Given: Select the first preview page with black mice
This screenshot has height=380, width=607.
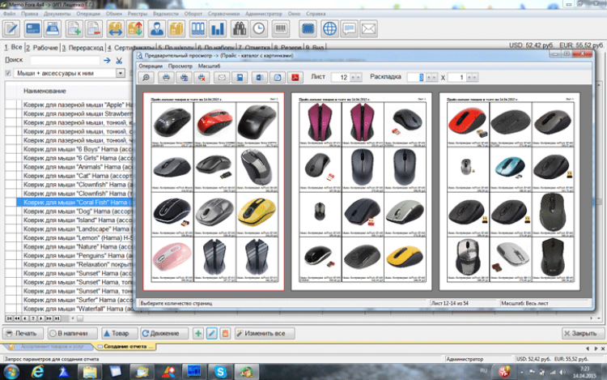Looking at the screenshot, I should tap(212, 191).
